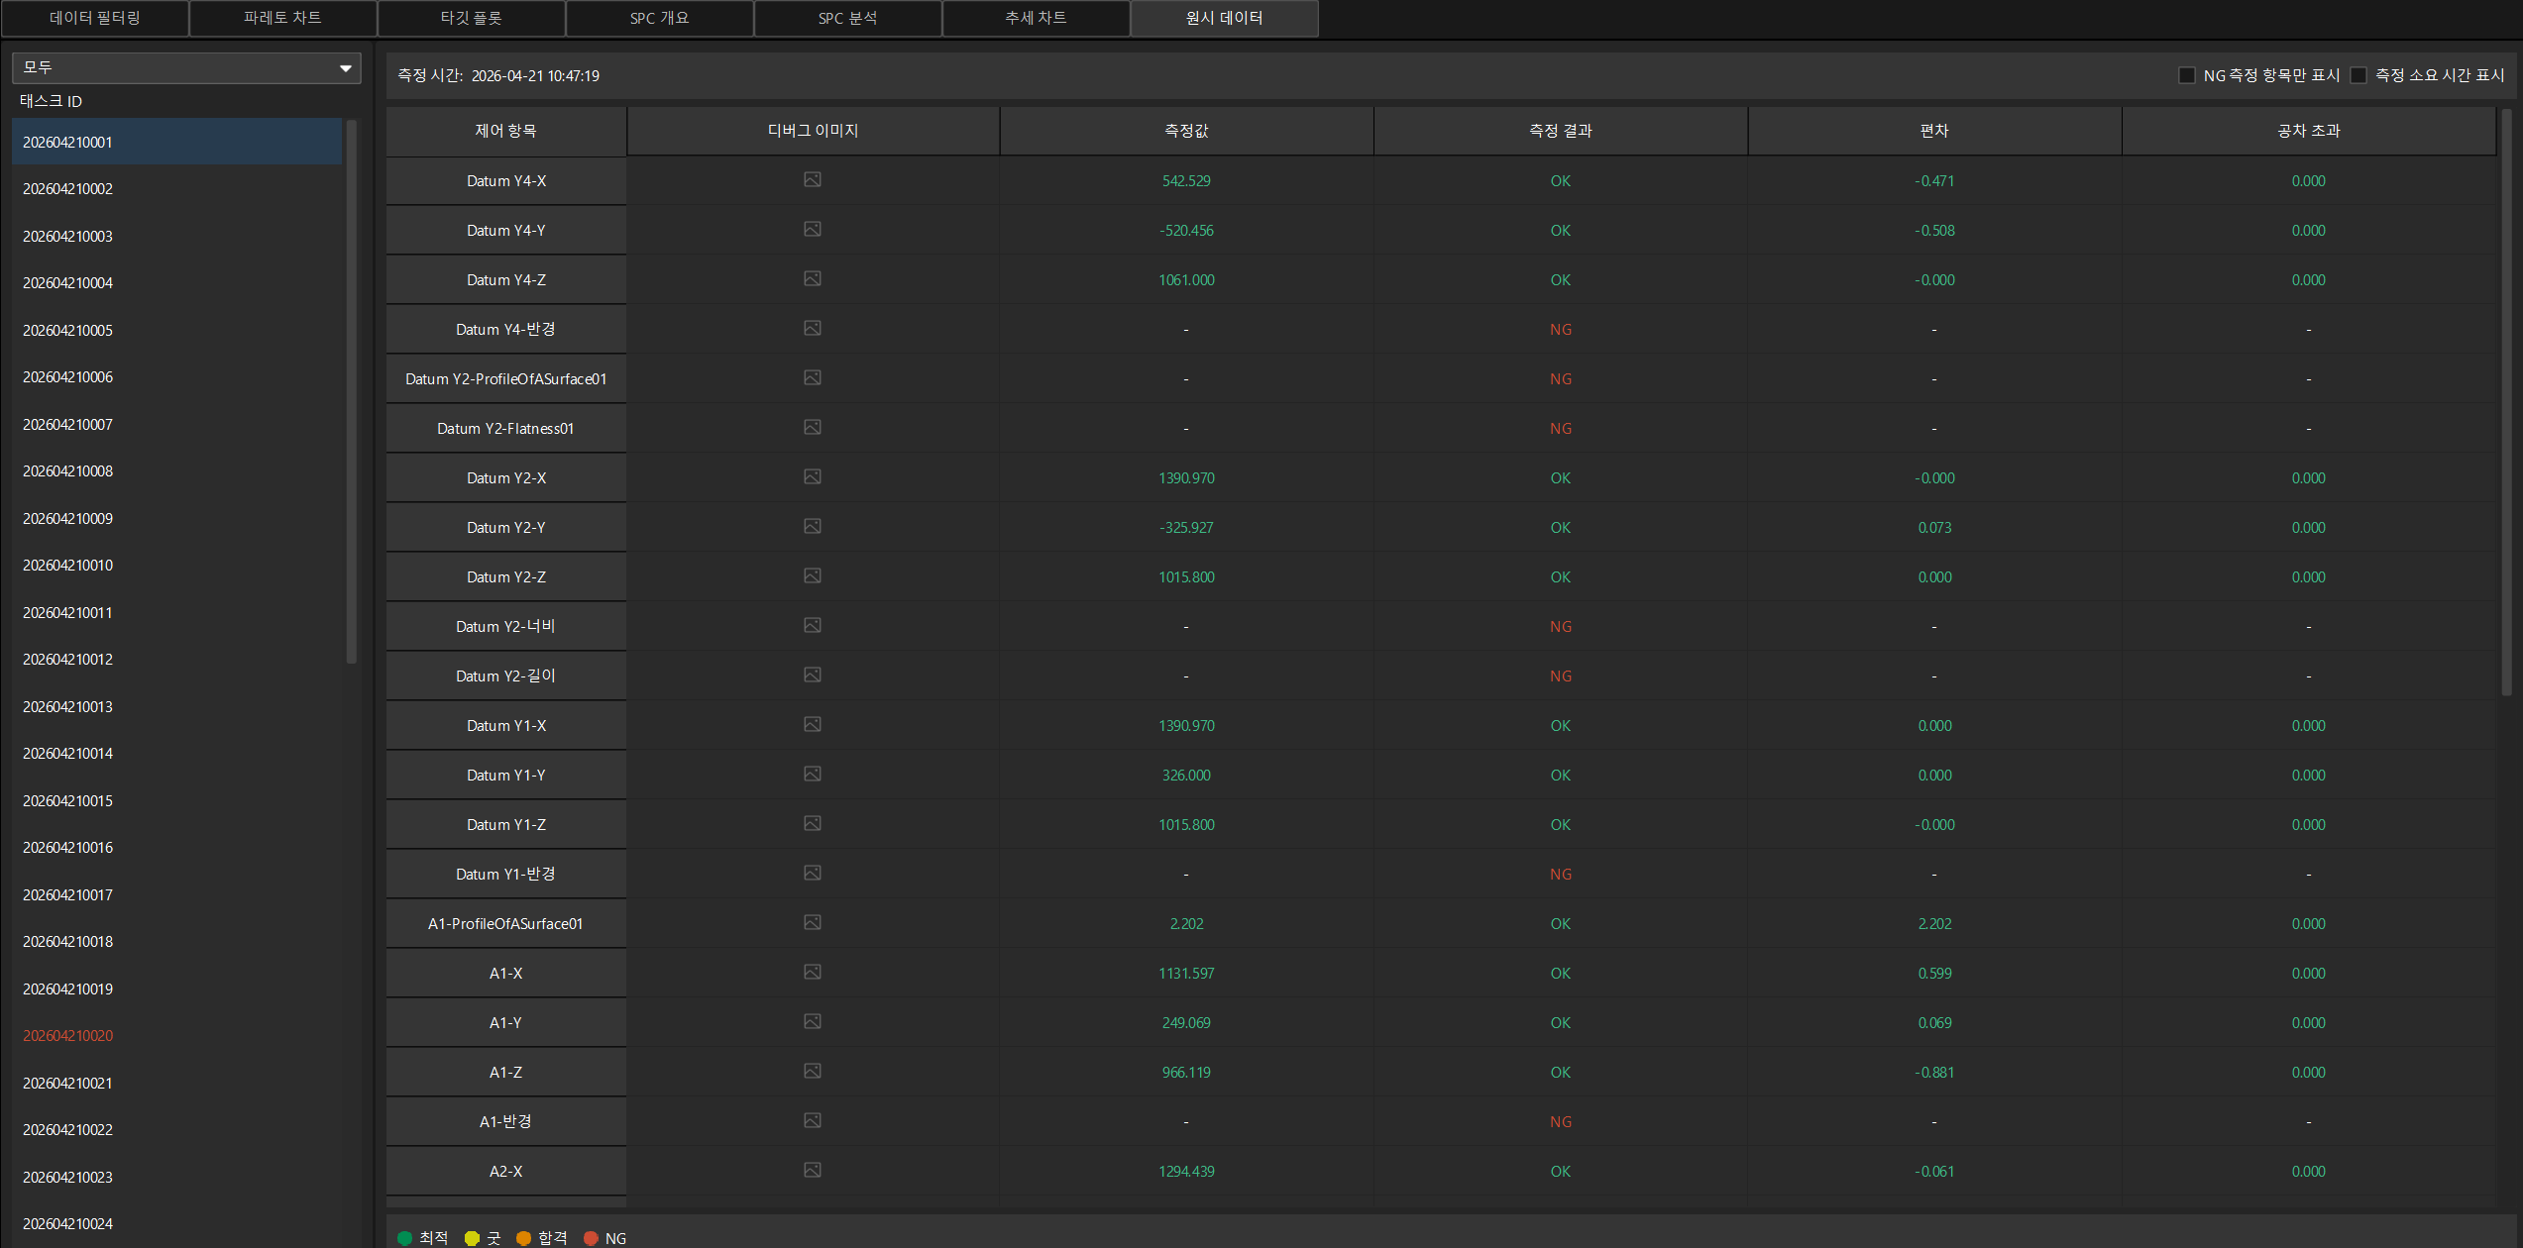
Task: Select task ID 202604210002
Action: click(x=176, y=188)
